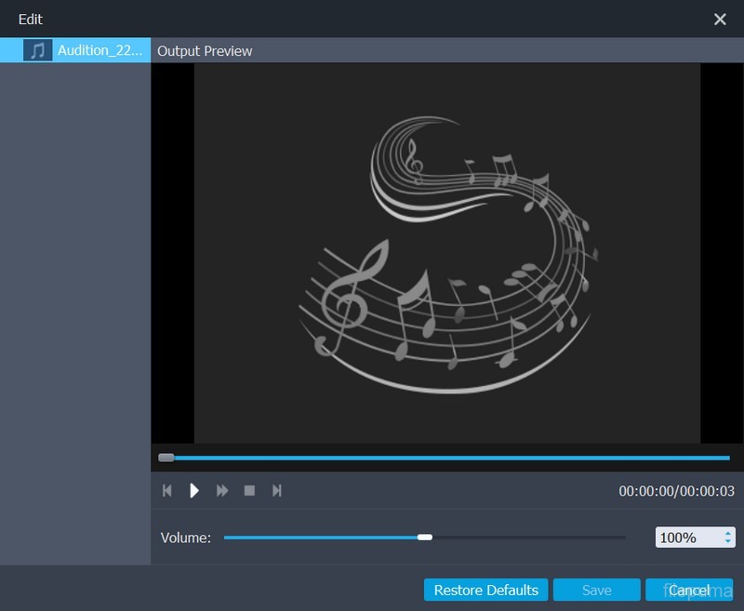Decrease volume with the down stepper arrow
This screenshot has width=744, height=611.
tap(727, 542)
